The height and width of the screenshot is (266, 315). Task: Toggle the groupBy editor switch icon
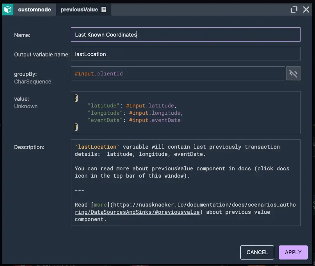coord(293,74)
